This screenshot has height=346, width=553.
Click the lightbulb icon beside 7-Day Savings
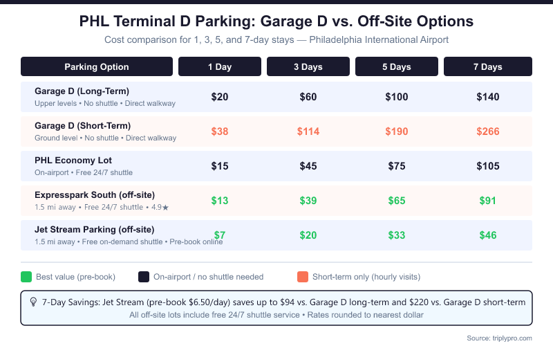[32, 302]
